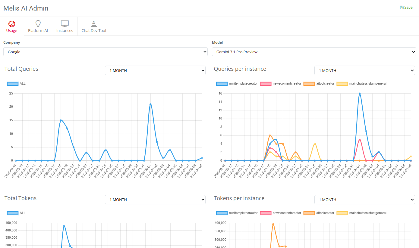The image size is (419, 248).
Task: Toggle aitoolcreator in Tokens per instance legend
Action: click(x=319, y=213)
